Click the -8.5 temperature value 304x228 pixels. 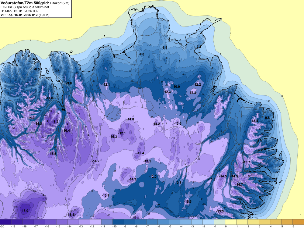pos(37,69)
